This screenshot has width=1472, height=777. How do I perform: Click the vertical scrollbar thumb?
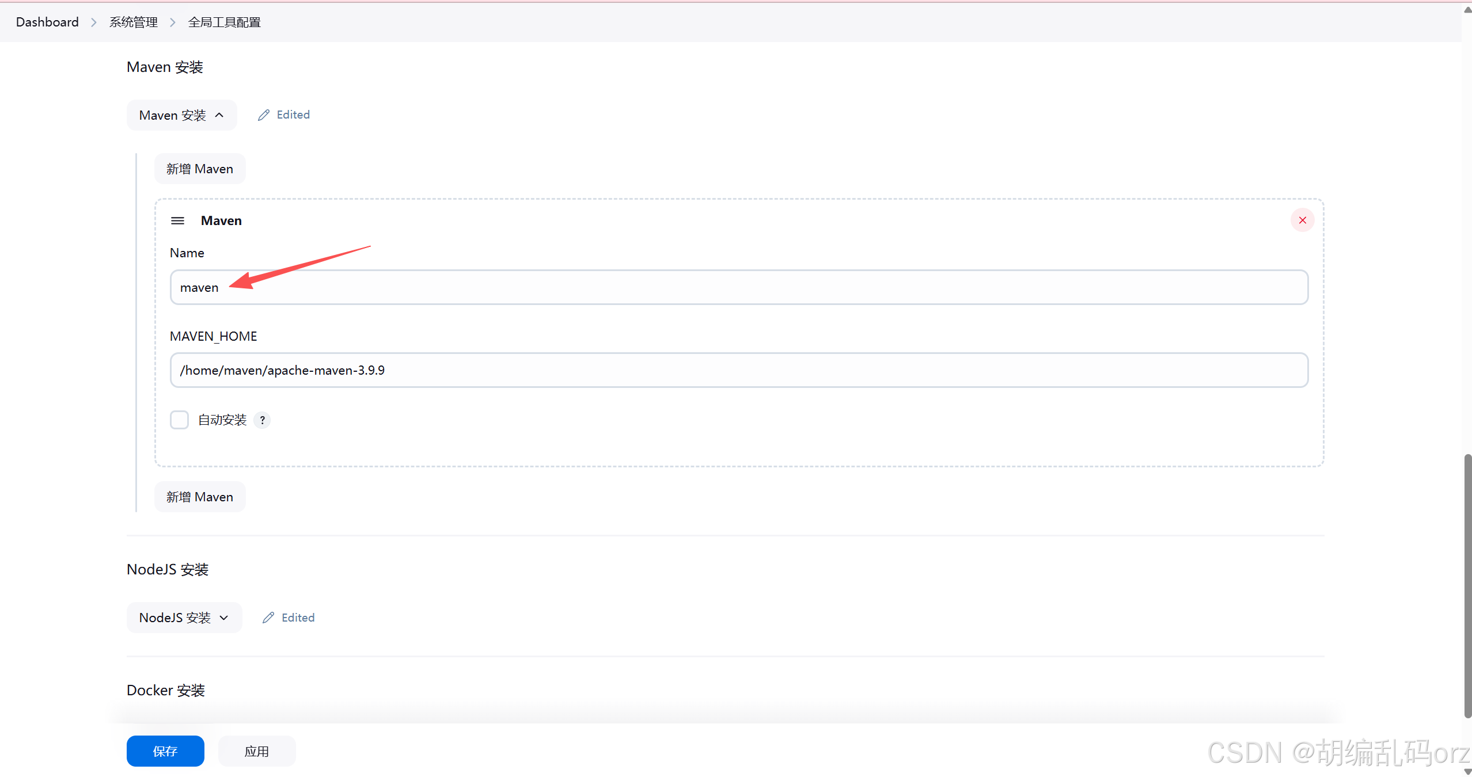[x=1467, y=586]
